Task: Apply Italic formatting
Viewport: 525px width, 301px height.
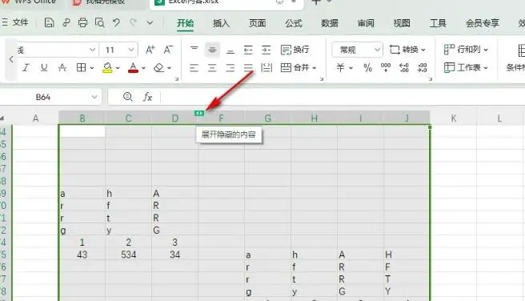Action: click(x=26, y=68)
